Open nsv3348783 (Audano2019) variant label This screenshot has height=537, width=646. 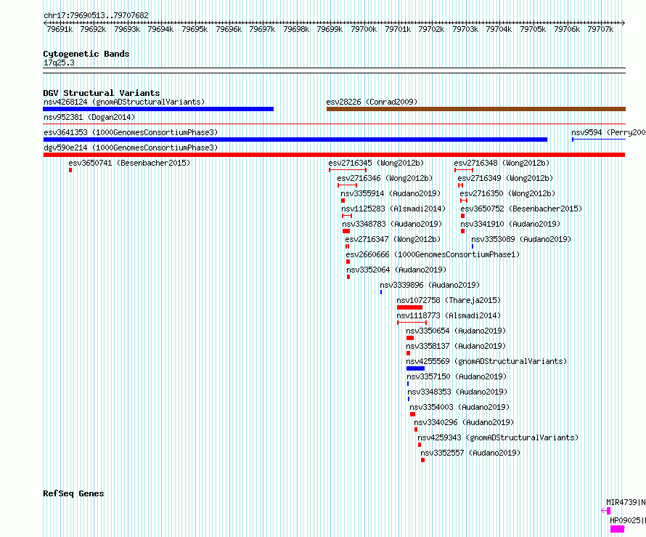pos(392,224)
